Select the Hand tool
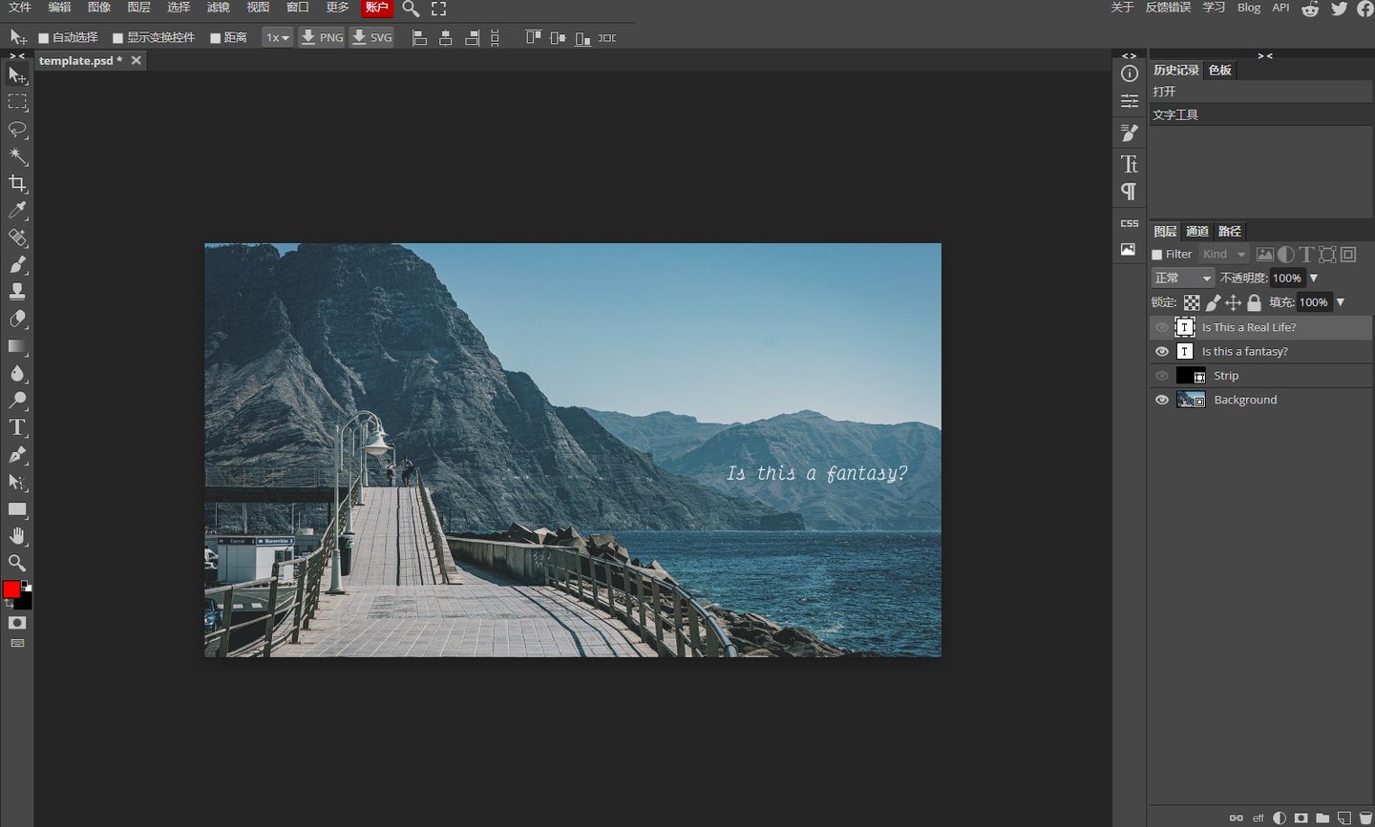The width and height of the screenshot is (1375, 827). click(x=17, y=536)
